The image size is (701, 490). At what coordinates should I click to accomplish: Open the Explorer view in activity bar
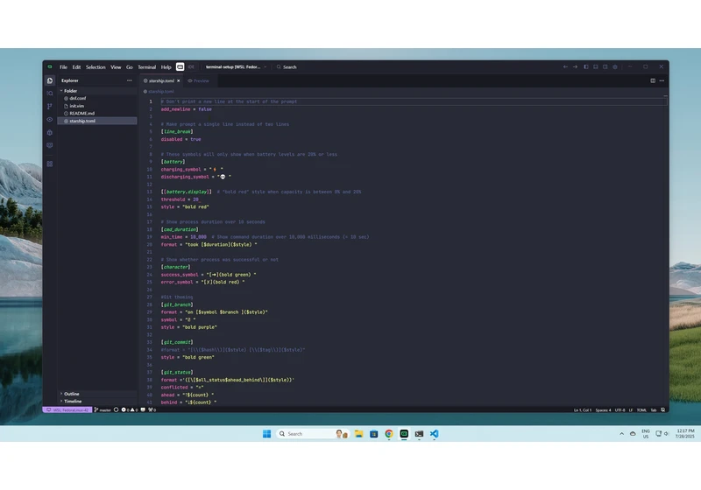pyautogui.click(x=50, y=80)
